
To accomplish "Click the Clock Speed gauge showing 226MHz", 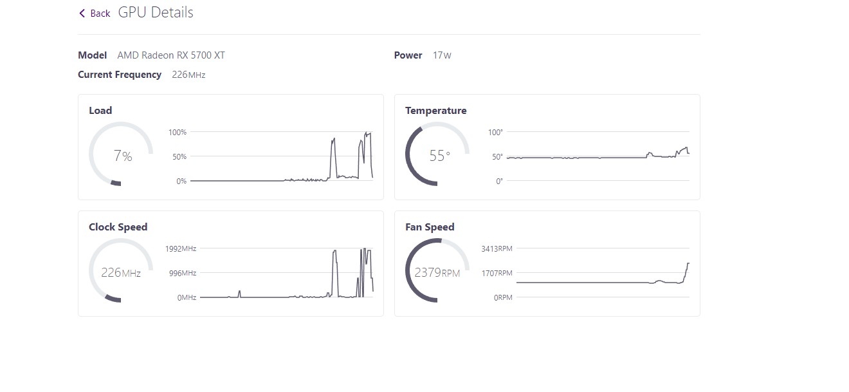I will [x=121, y=270].
